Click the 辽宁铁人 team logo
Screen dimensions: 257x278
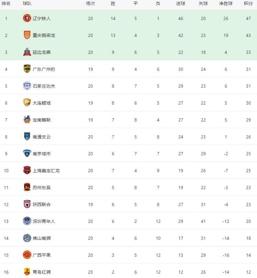tap(27, 18)
